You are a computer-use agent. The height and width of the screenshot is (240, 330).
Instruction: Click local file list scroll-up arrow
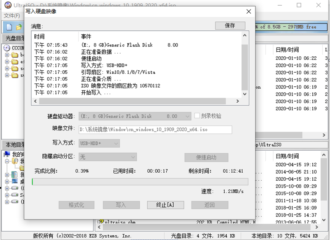click(x=324, y=155)
